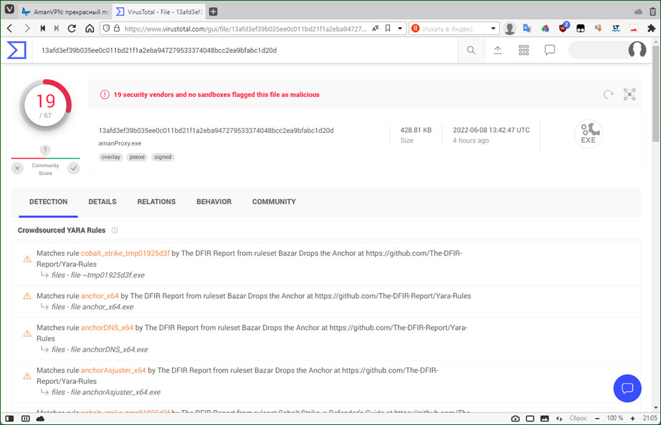Image resolution: width=661 pixels, height=425 pixels.
Task: Open the anchorAsjuster_x64 rule link
Action: [x=114, y=370]
